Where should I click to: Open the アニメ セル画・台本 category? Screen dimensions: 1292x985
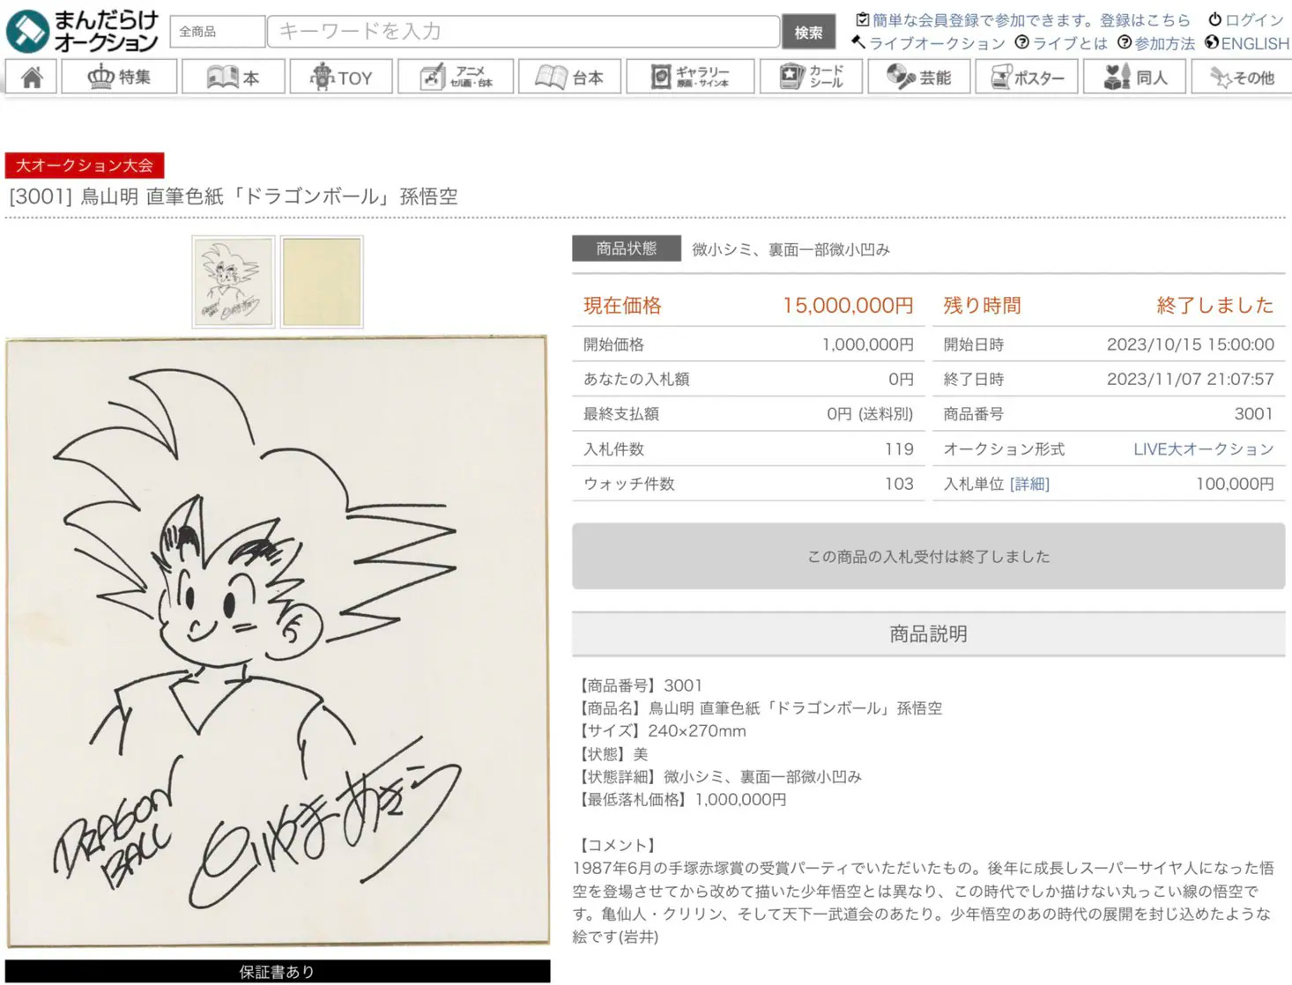456,77
